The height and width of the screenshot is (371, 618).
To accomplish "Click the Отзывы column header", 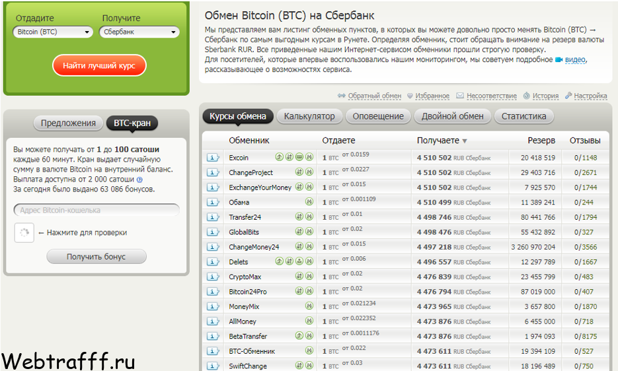I will click(585, 141).
